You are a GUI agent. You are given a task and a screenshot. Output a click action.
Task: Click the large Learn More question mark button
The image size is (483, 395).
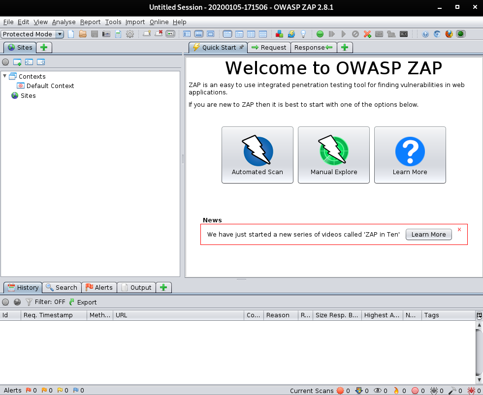coord(410,155)
